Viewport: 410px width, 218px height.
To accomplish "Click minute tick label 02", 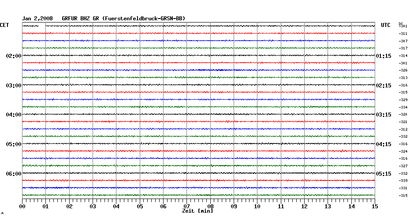I will tap(69, 207).
